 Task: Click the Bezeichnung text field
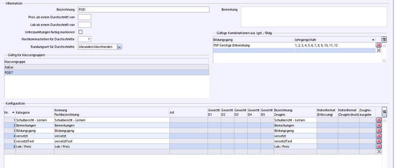pos(143,9)
